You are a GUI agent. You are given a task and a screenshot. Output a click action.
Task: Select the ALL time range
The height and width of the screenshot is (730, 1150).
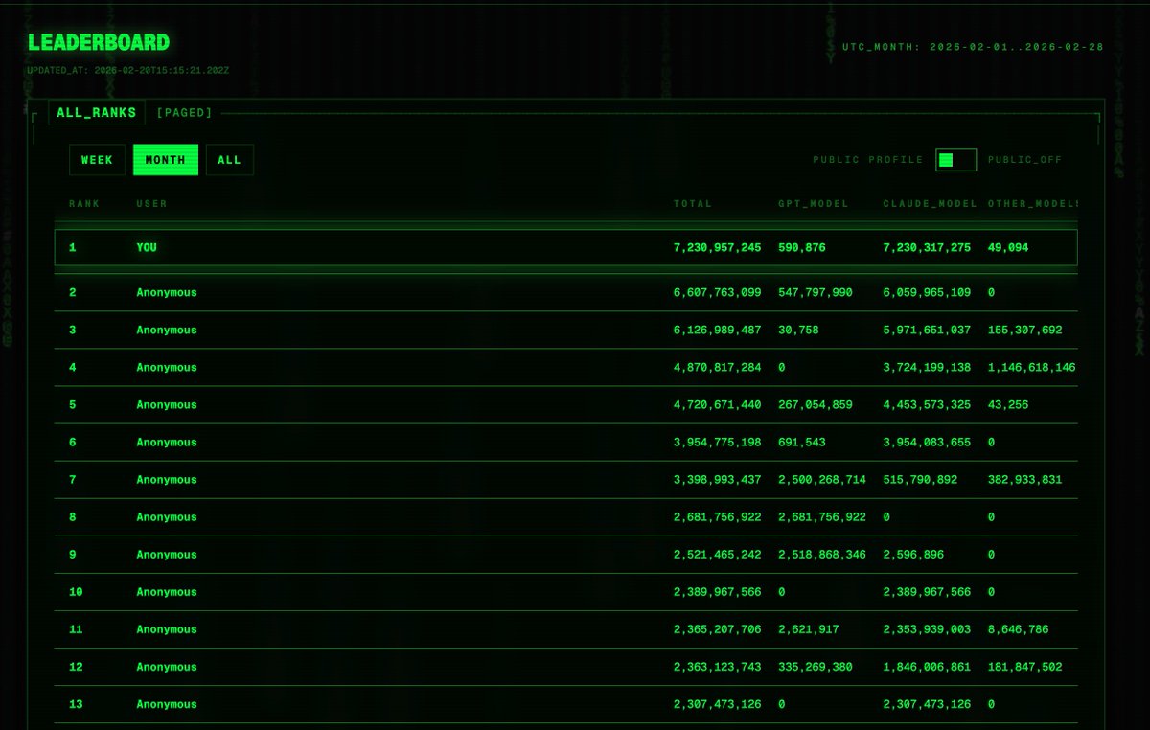pos(230,160)
